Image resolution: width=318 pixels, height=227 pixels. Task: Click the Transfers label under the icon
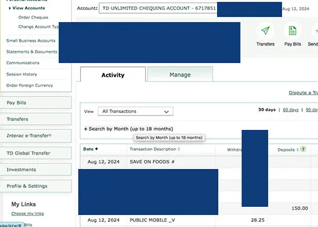pos(266,44)
